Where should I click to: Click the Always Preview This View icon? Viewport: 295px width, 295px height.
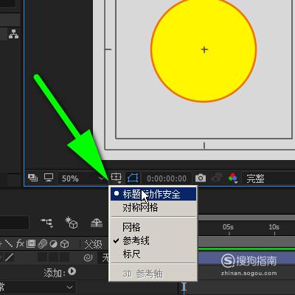click(x=32, y=178)
